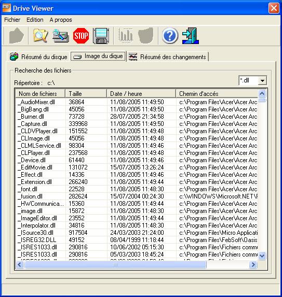Viewport: 282px width, 297px height.
Task: Click path c:\Program Files\Micro Applicati
Action: click(219, 233)
